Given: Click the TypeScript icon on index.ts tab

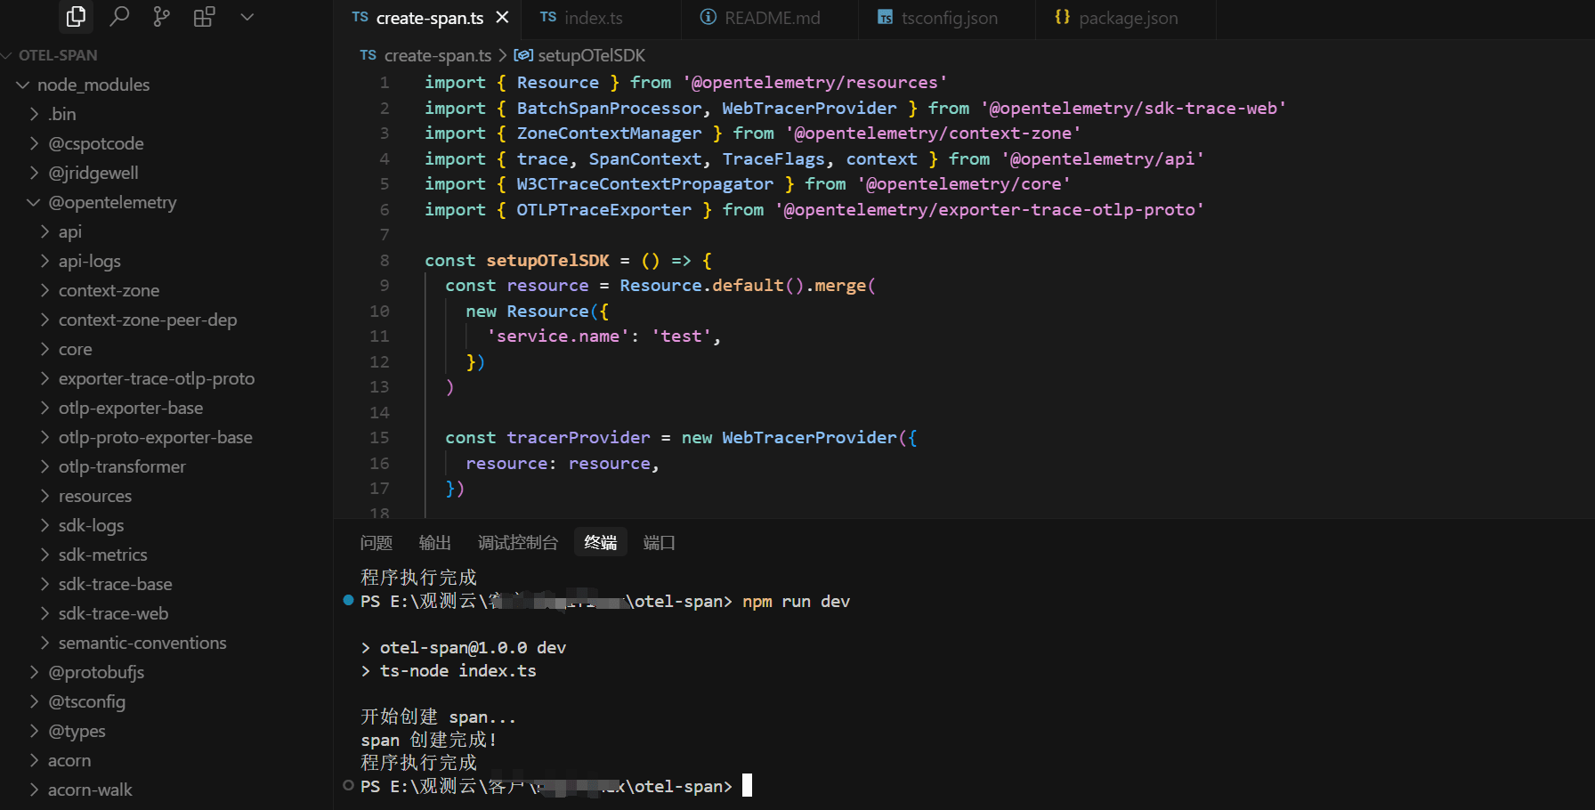Looking at the screenshot, I should [548, 18].
